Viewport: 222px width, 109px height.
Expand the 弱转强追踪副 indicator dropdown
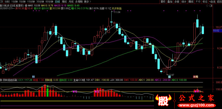pyautogui.click(x=1, y=80)
